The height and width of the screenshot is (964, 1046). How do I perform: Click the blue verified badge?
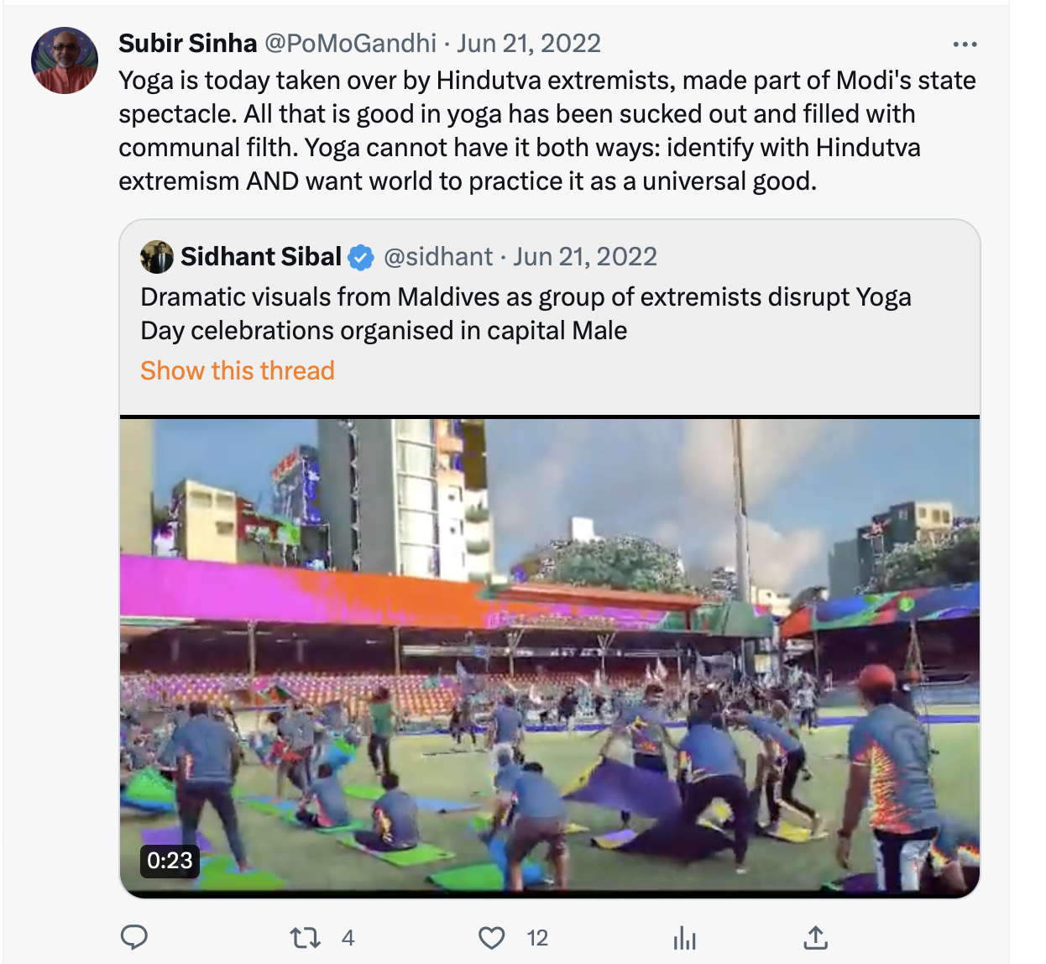tap(361, 257)
